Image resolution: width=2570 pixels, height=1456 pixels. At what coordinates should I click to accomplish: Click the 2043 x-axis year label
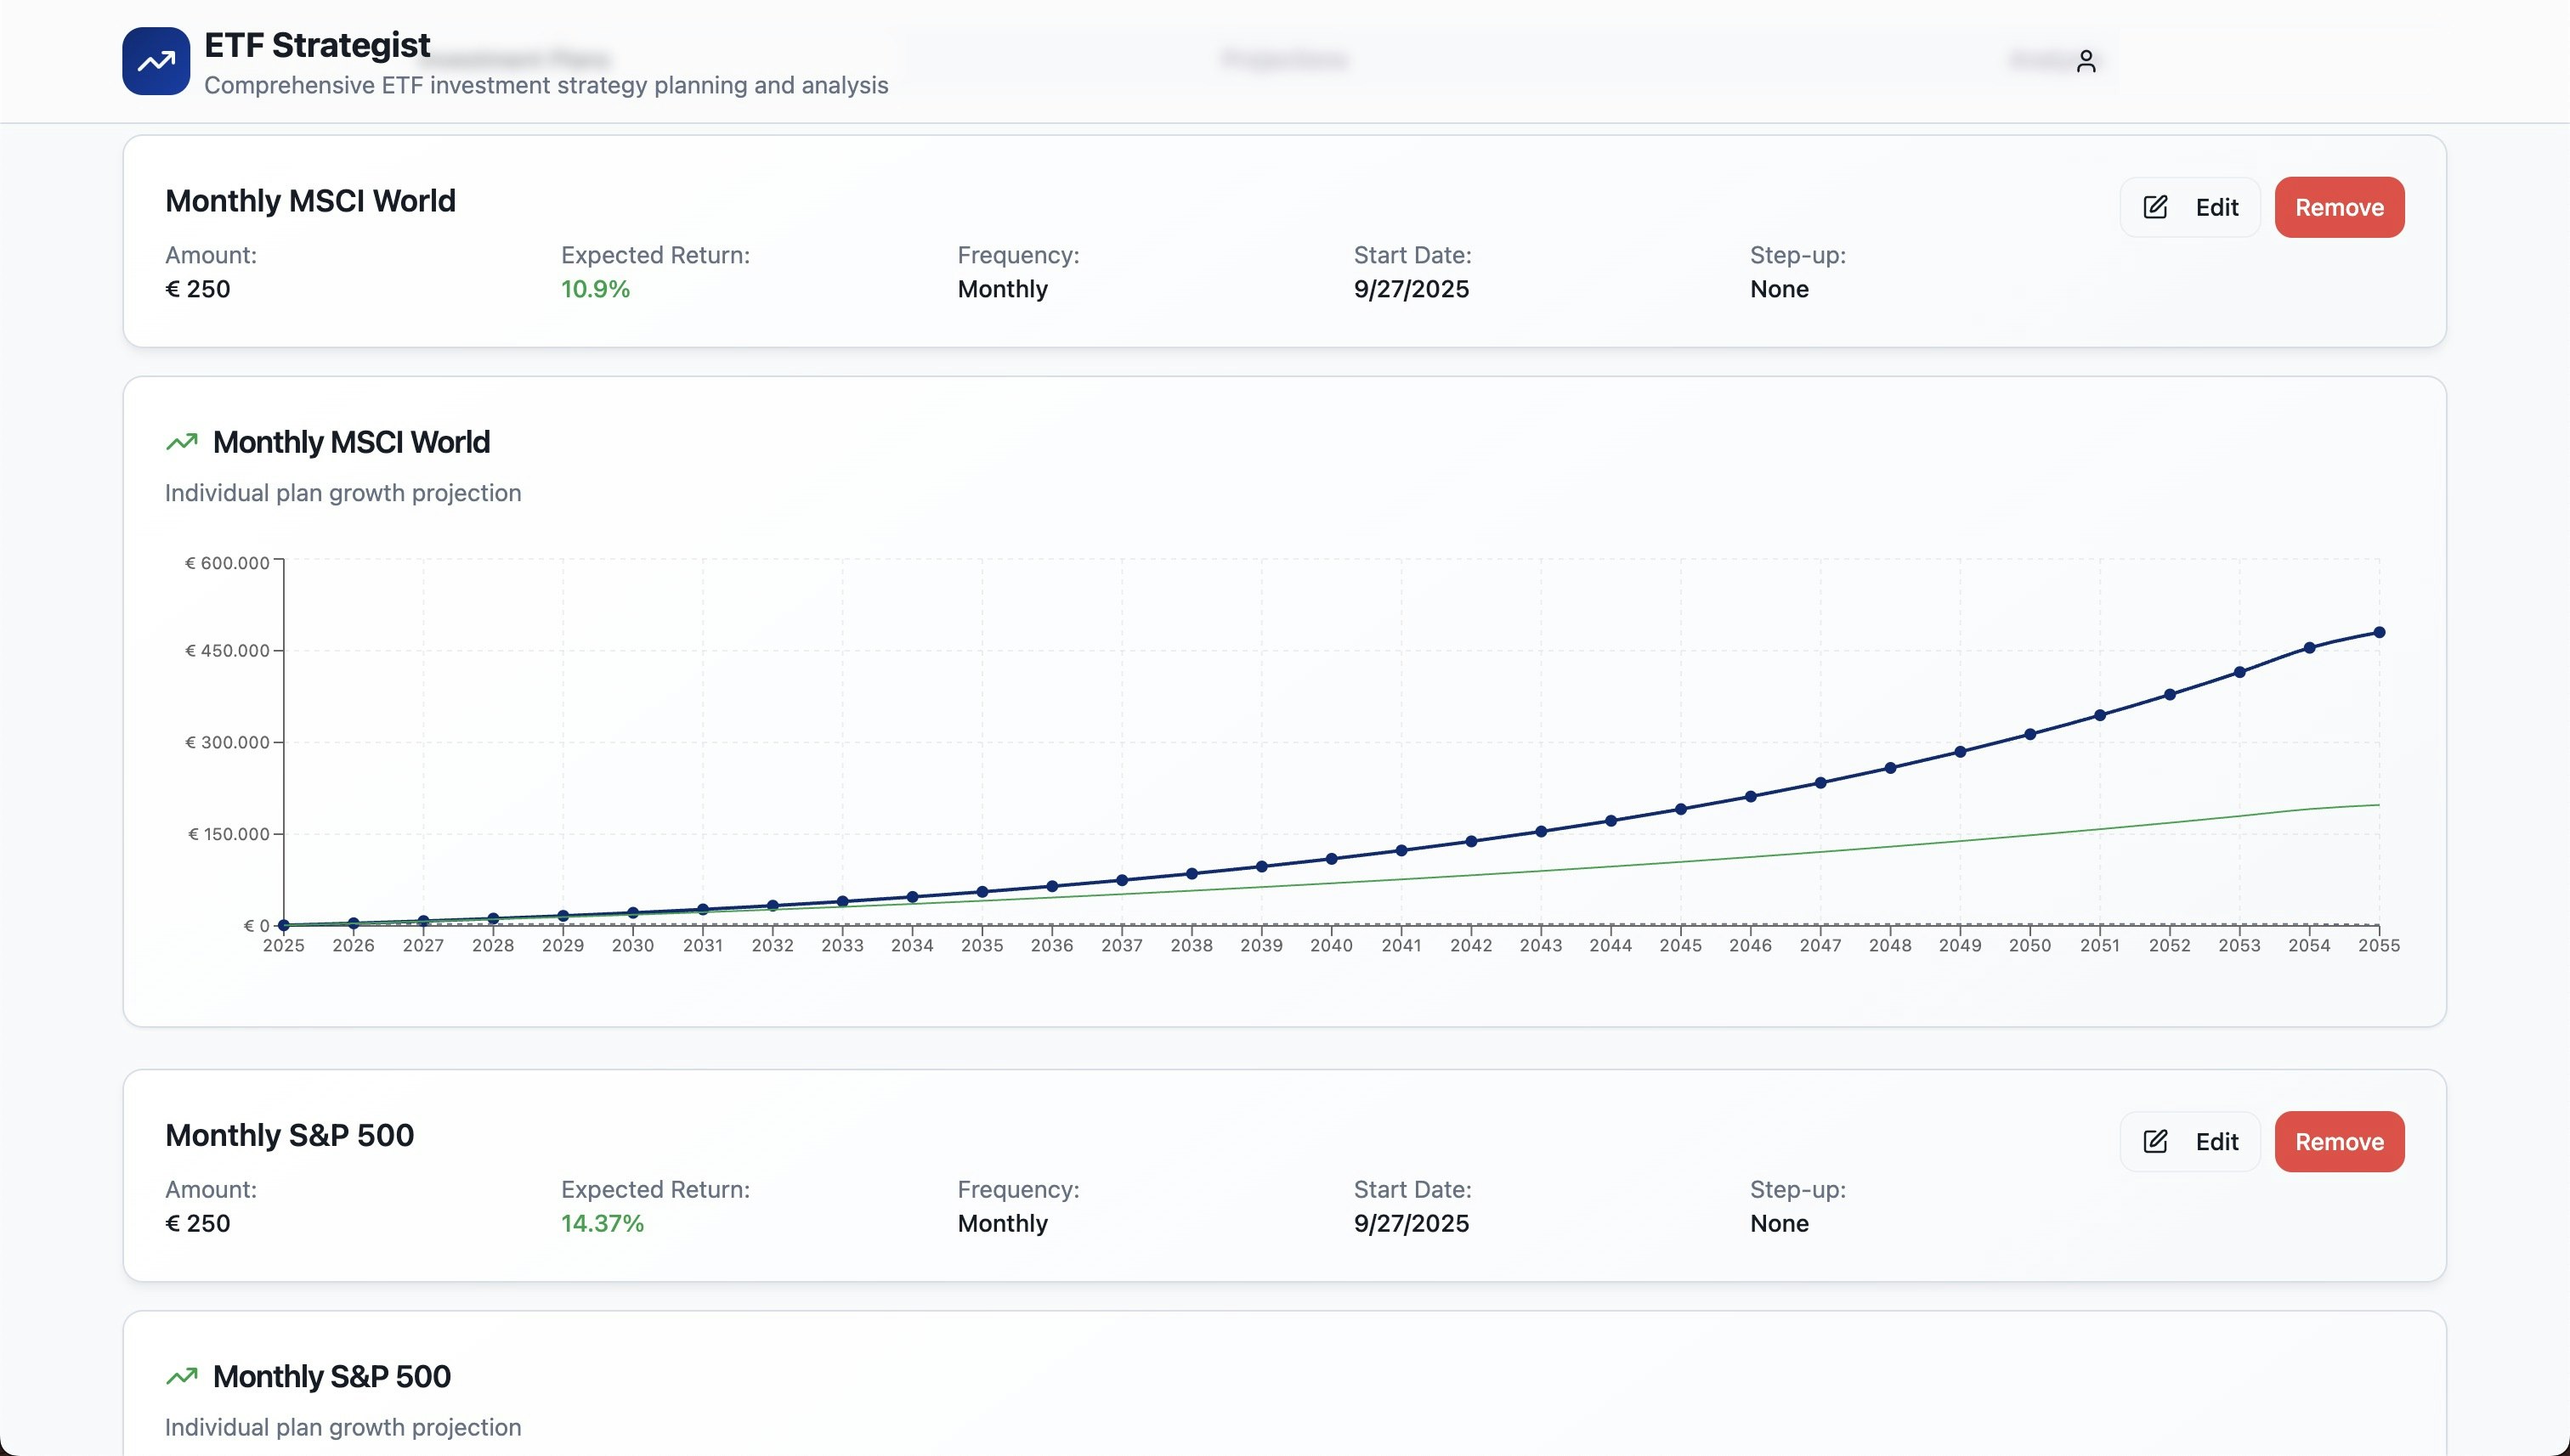[1541, 945]
